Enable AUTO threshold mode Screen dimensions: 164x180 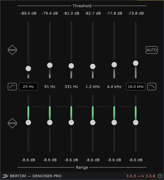152,50
